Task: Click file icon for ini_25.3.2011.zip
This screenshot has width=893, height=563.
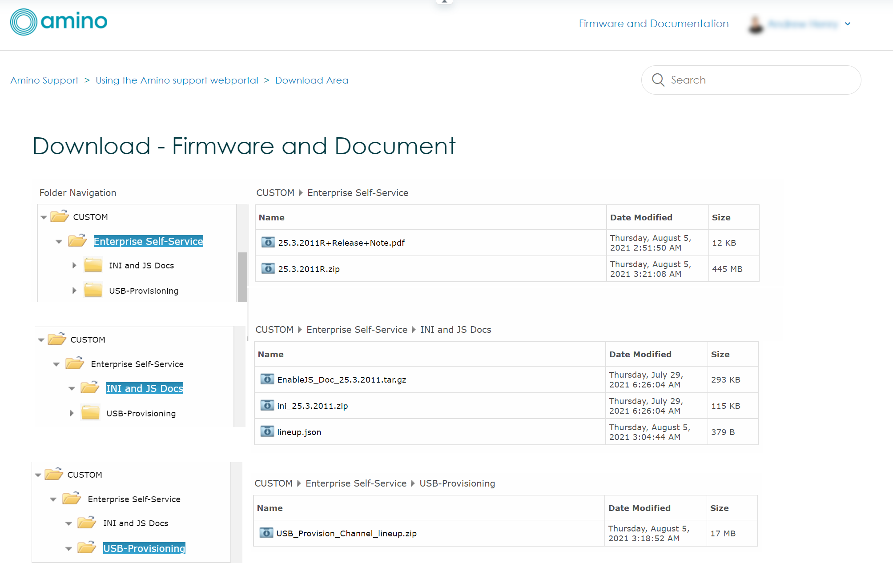Action: pyautogui.click(x=267, y=405)
